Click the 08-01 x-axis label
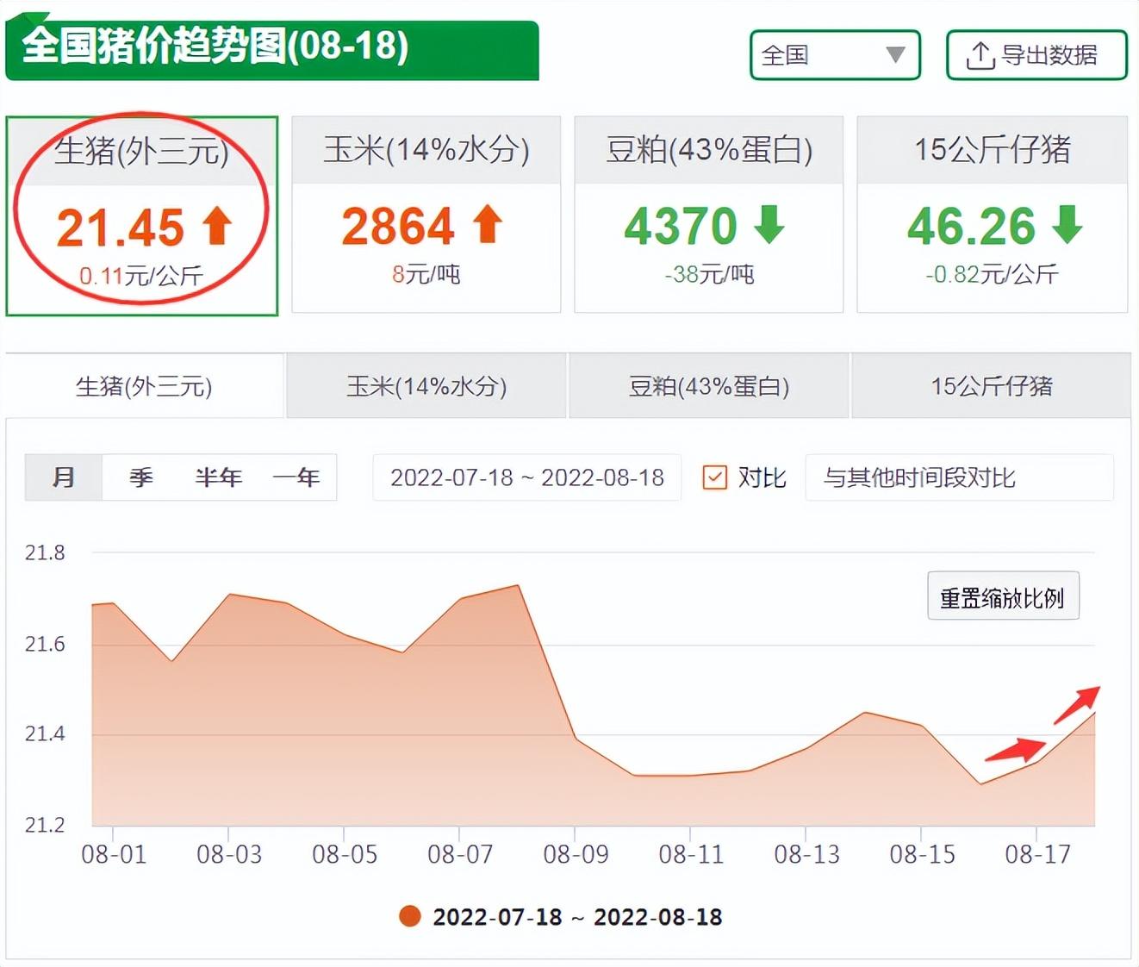 pos(114,854)
